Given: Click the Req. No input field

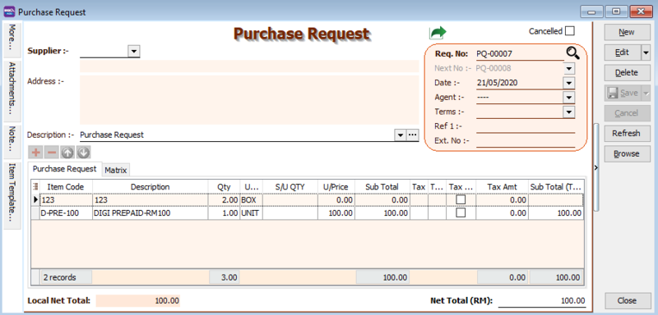Looking at the screenshot, I should [520, 53].
